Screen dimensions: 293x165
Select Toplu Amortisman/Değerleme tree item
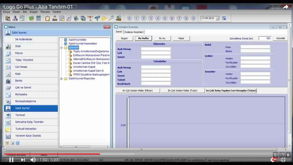pyautogui.click(x=91, y=52)
